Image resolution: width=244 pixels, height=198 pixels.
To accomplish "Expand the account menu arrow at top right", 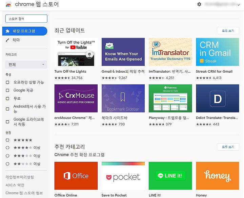I will (x=239, y=5).
